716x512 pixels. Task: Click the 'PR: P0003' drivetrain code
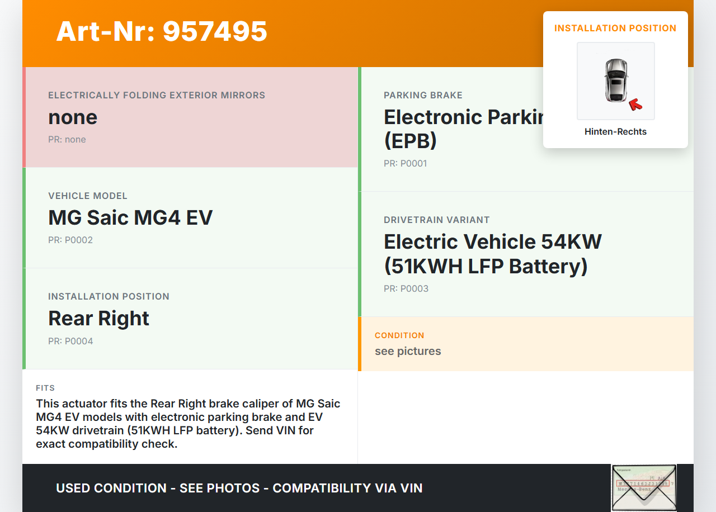pos(406,289)
